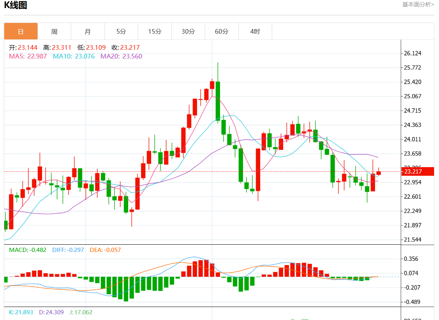Click the K:21.893 KDJ value
The width and height of the screenshot is (439, 320).
click(21, 312)
